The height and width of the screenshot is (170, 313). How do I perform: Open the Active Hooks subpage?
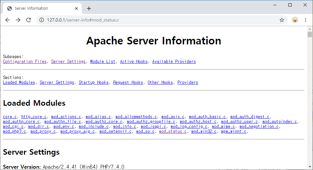[134, 62]
